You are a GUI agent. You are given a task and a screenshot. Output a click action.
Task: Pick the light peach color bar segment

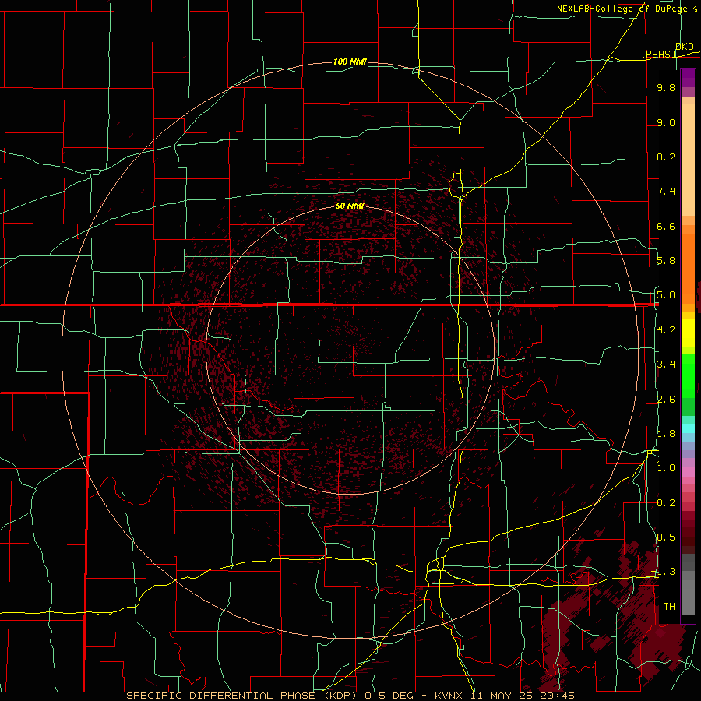click(x=688, y=160)
